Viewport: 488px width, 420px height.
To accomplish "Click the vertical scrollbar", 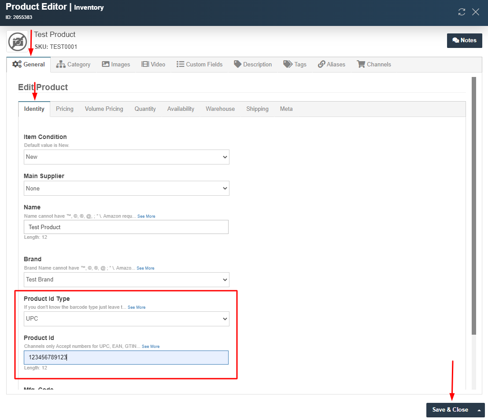I will pos(473,206).
